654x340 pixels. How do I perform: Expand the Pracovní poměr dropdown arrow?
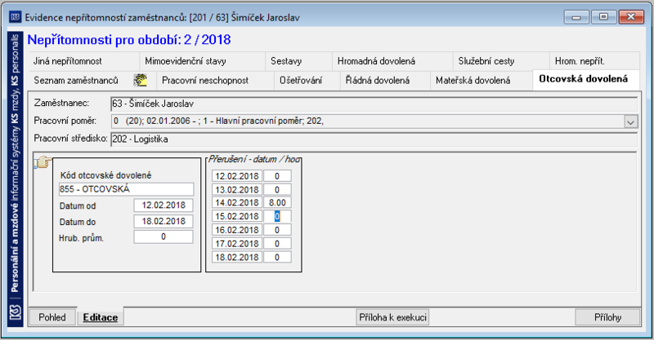(630, 122)
